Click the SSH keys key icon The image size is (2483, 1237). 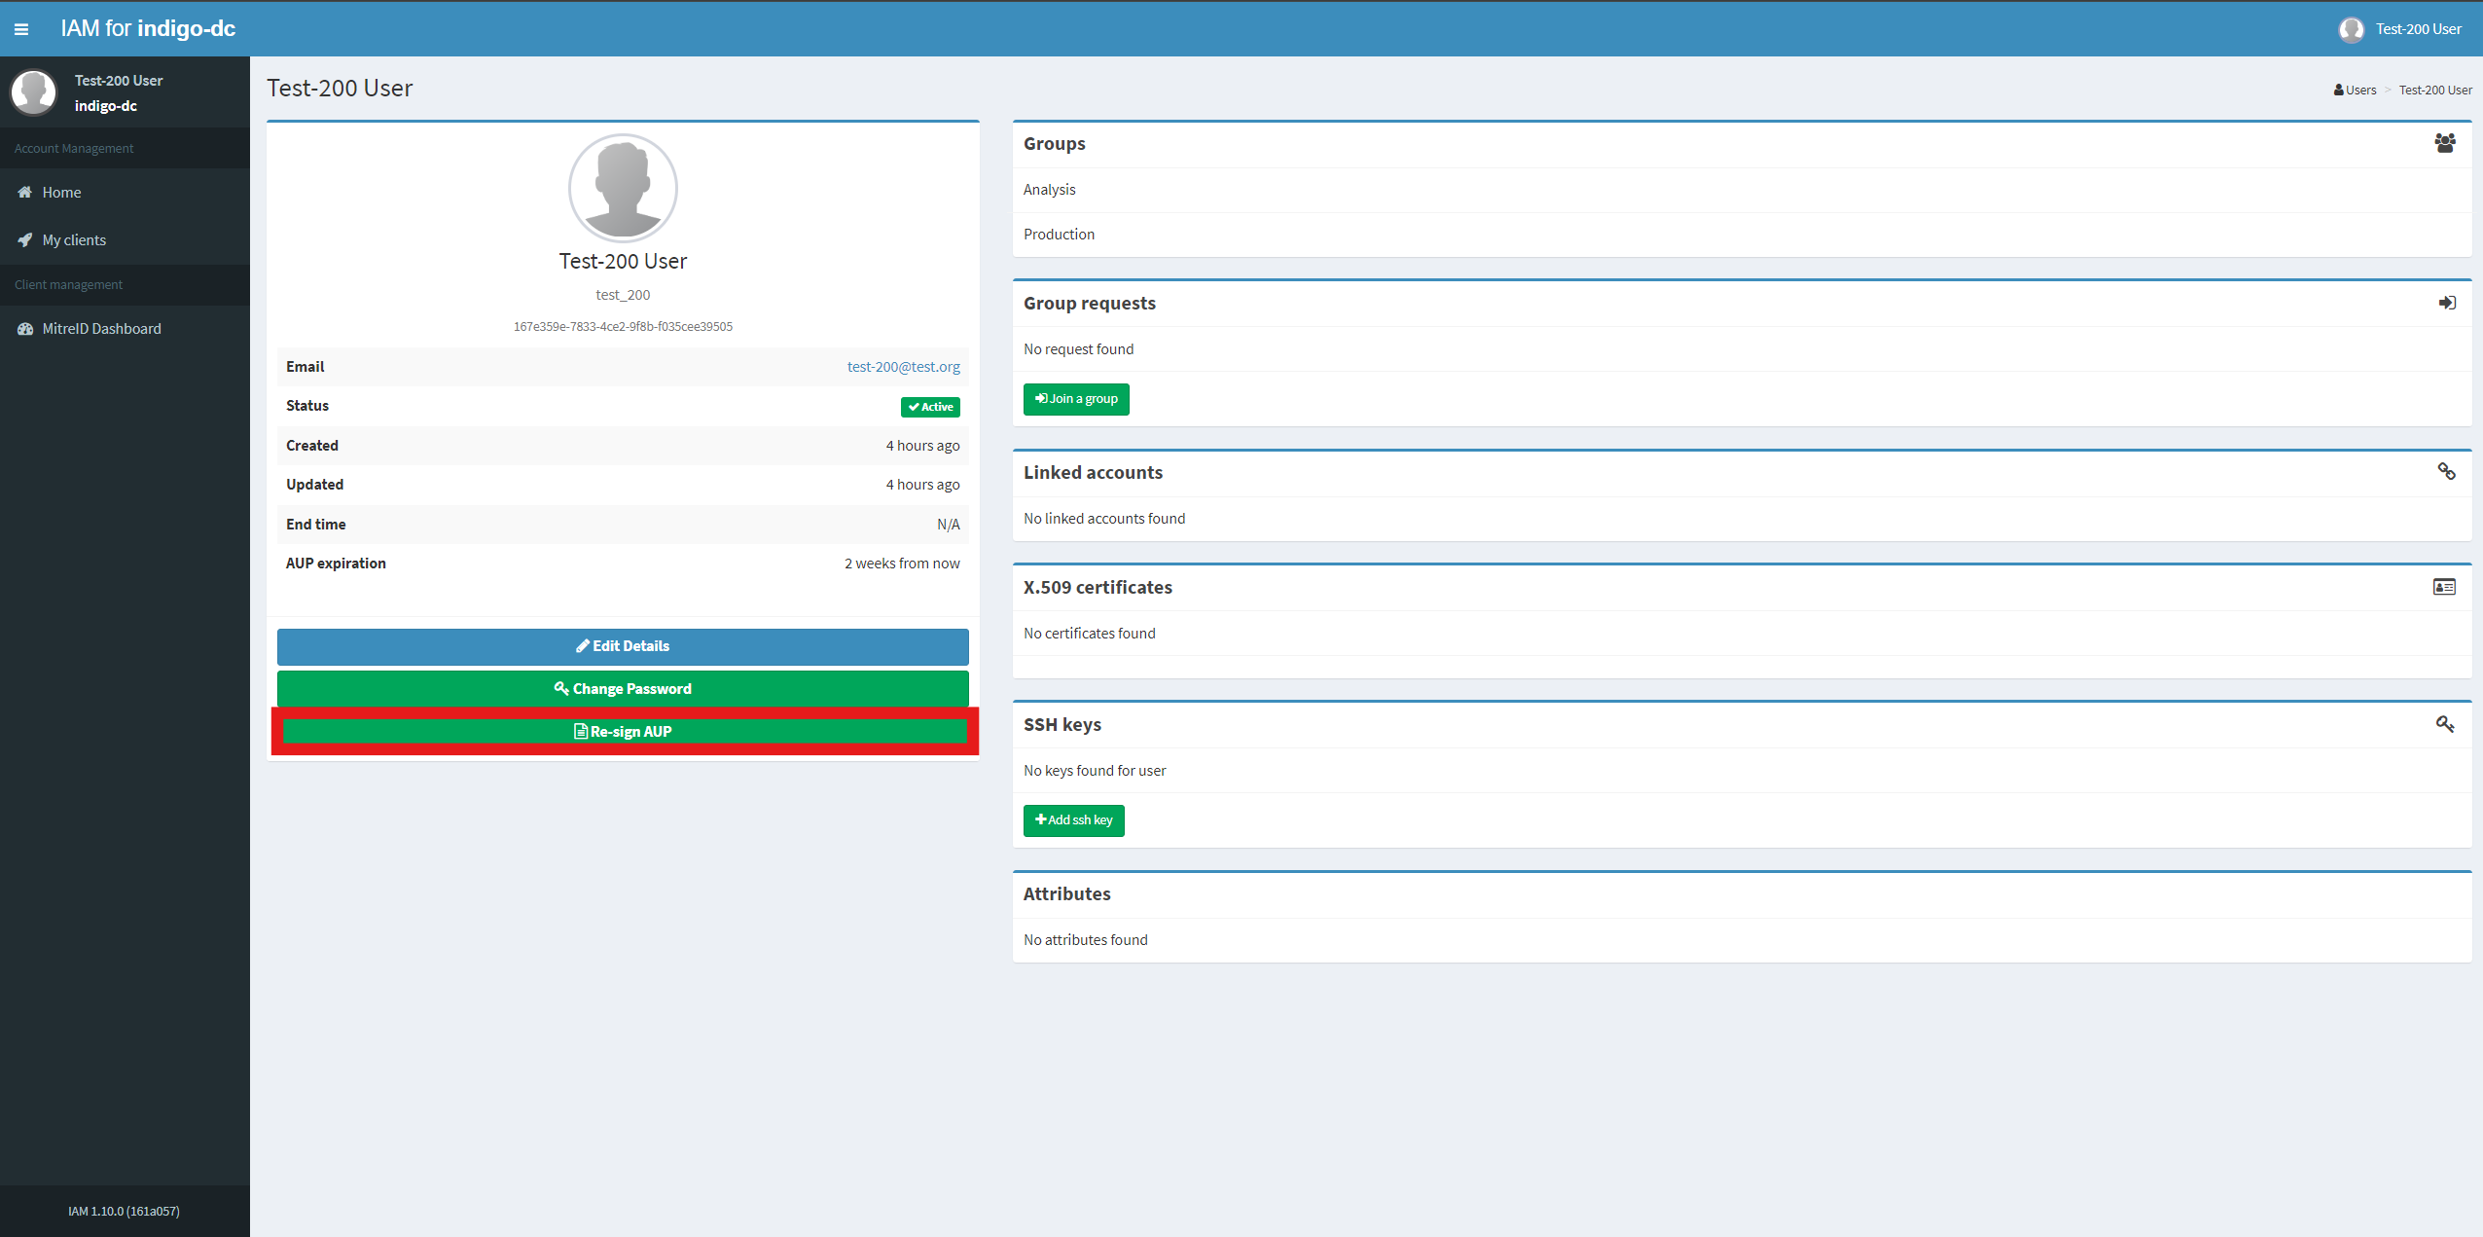point(2444,724)
